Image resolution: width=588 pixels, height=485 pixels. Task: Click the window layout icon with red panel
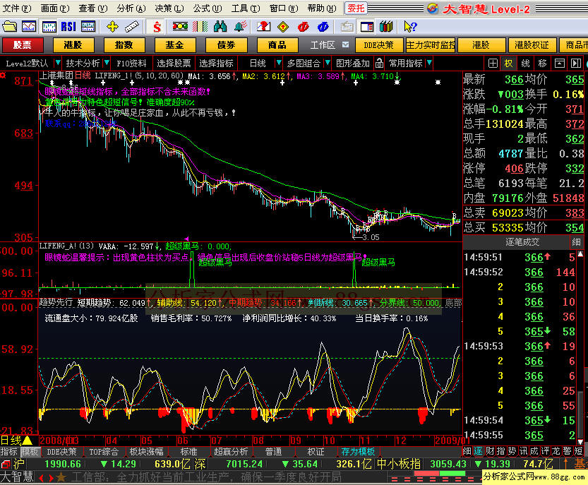pos(367,27)
